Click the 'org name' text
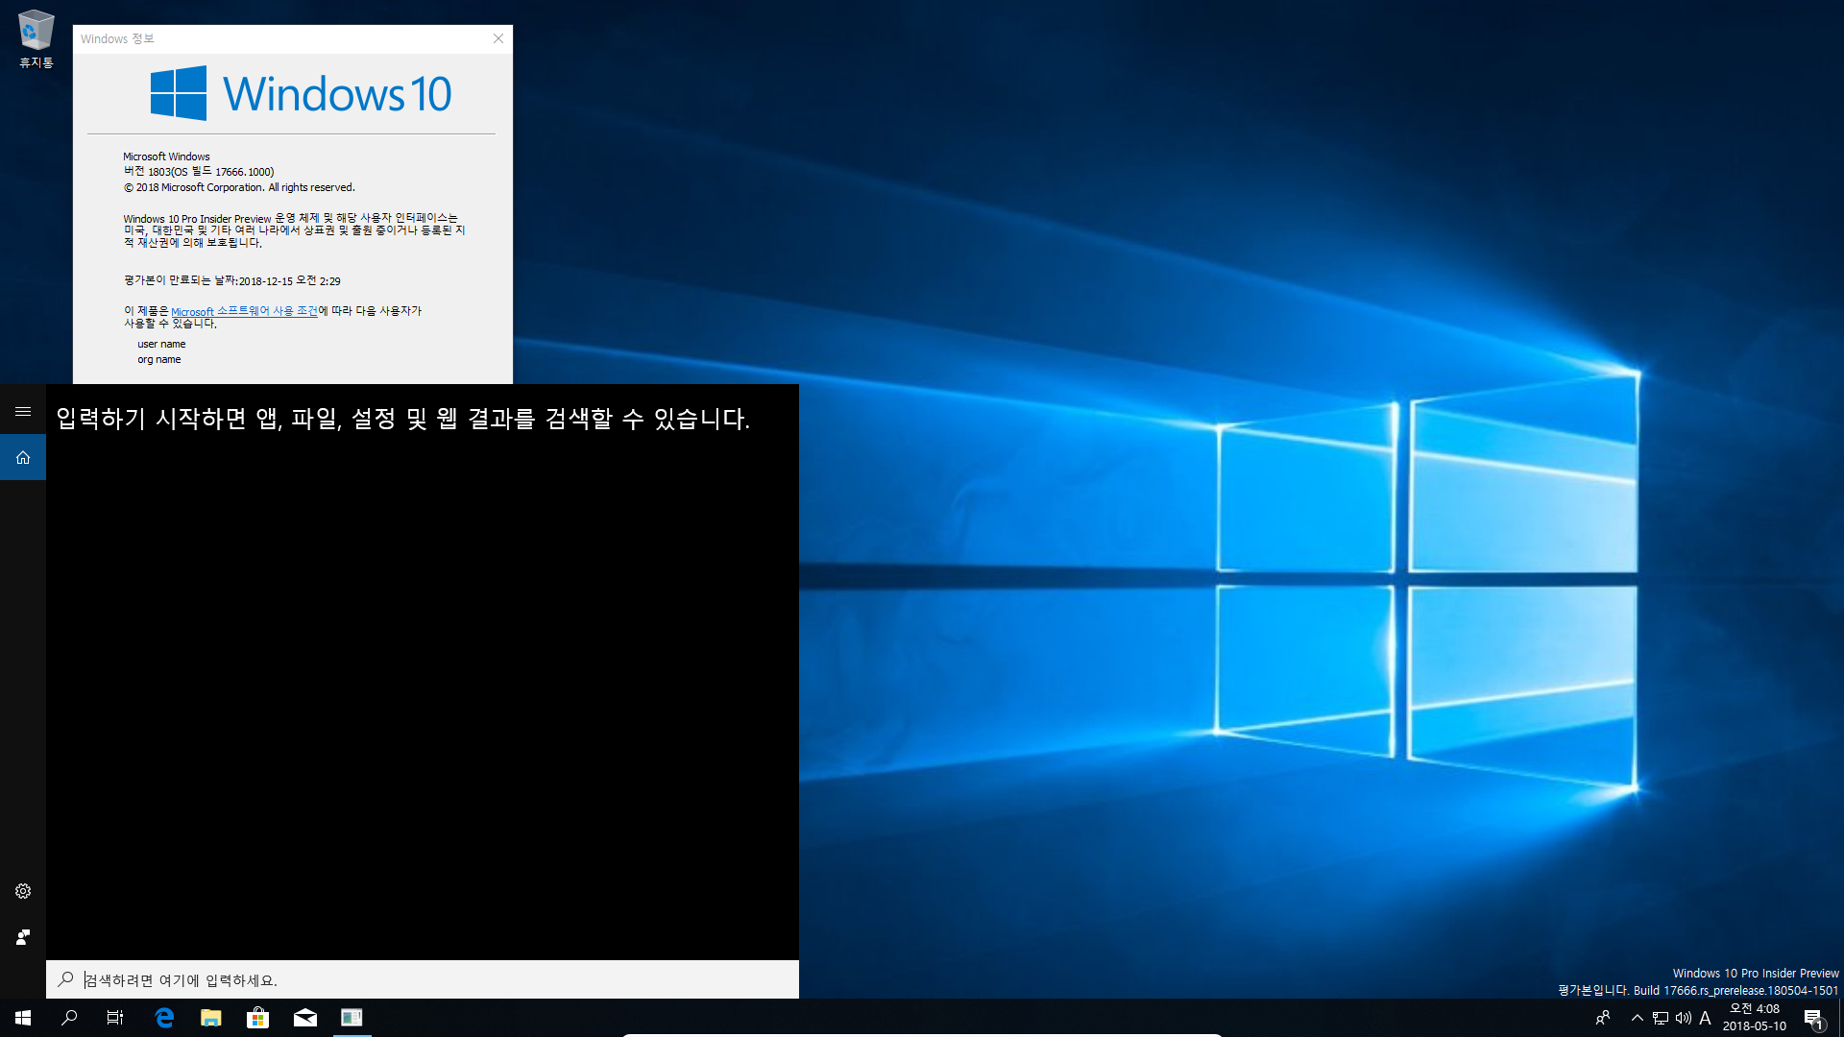This screenshot has width=1844, height=1037. pyautogui.click(x=158, y=359)
